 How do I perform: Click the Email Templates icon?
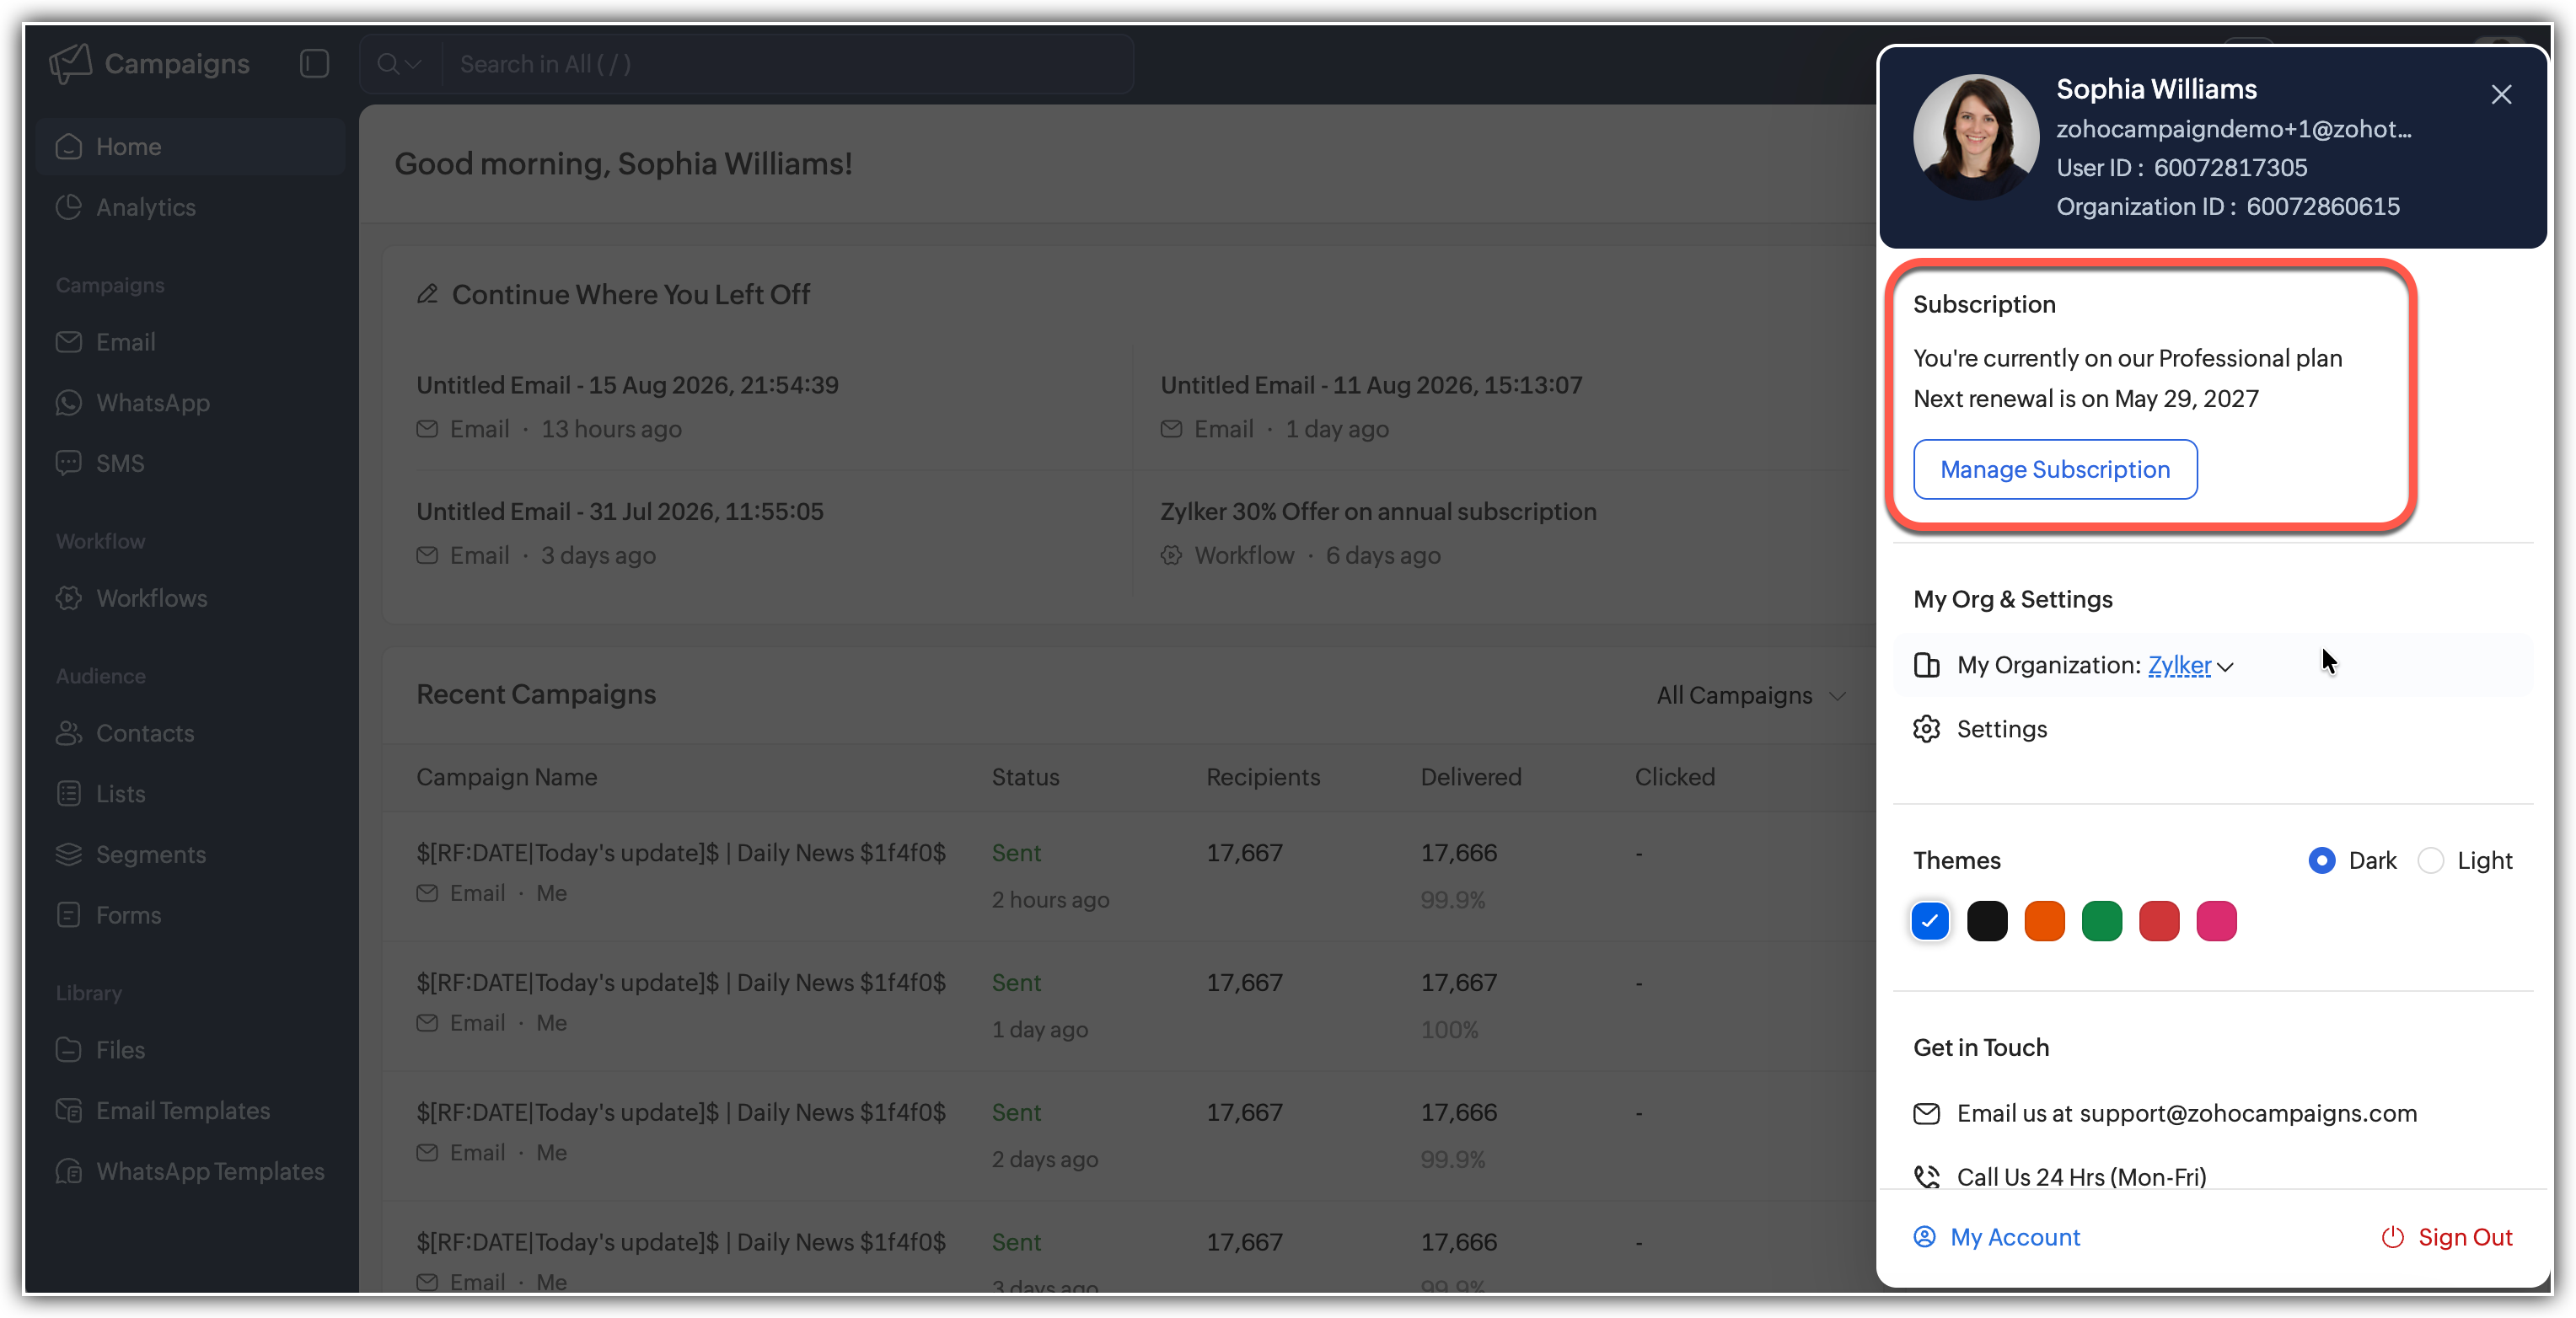point(69,1110)
